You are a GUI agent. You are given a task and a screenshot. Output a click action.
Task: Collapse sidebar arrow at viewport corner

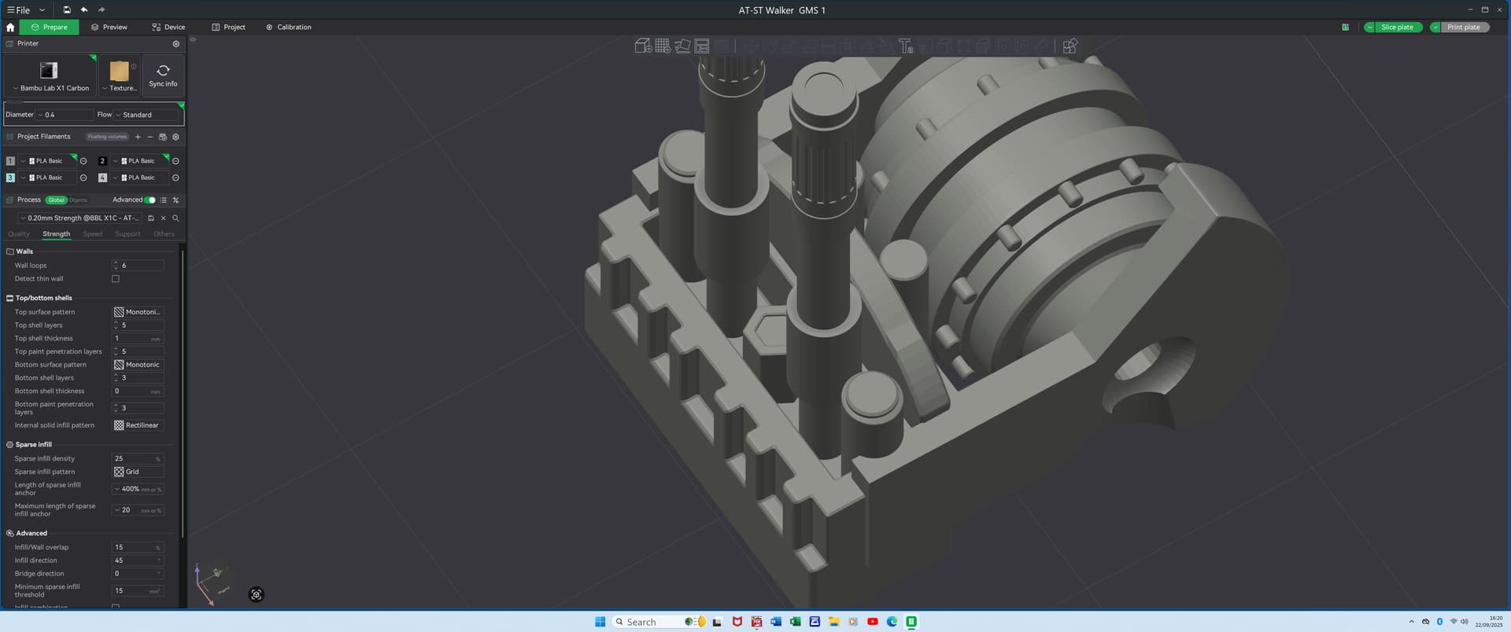(x=193, y=39)
